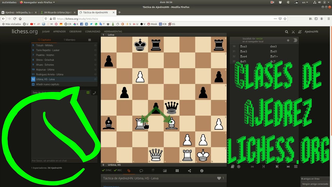
Task: Like the study with the heart icon
Action: 219,178
